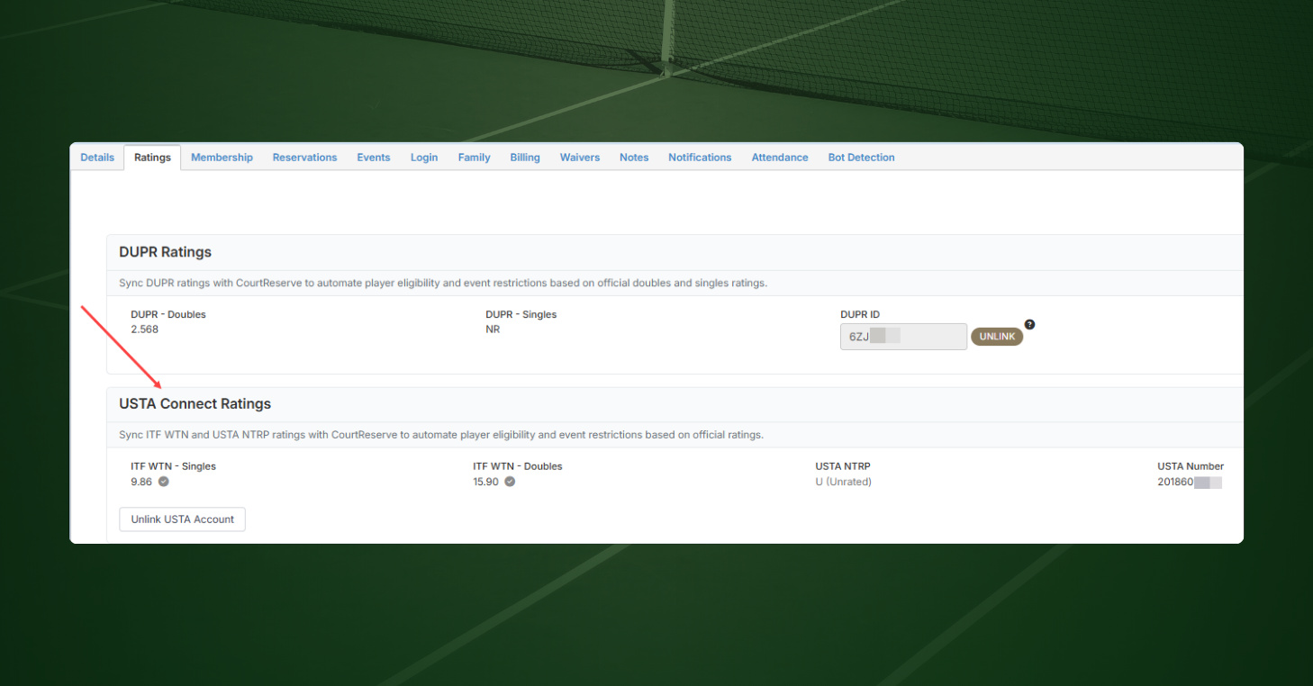Click the help question mark icon beside UNLINK
1313x686 pixels.
point(1030,324)
